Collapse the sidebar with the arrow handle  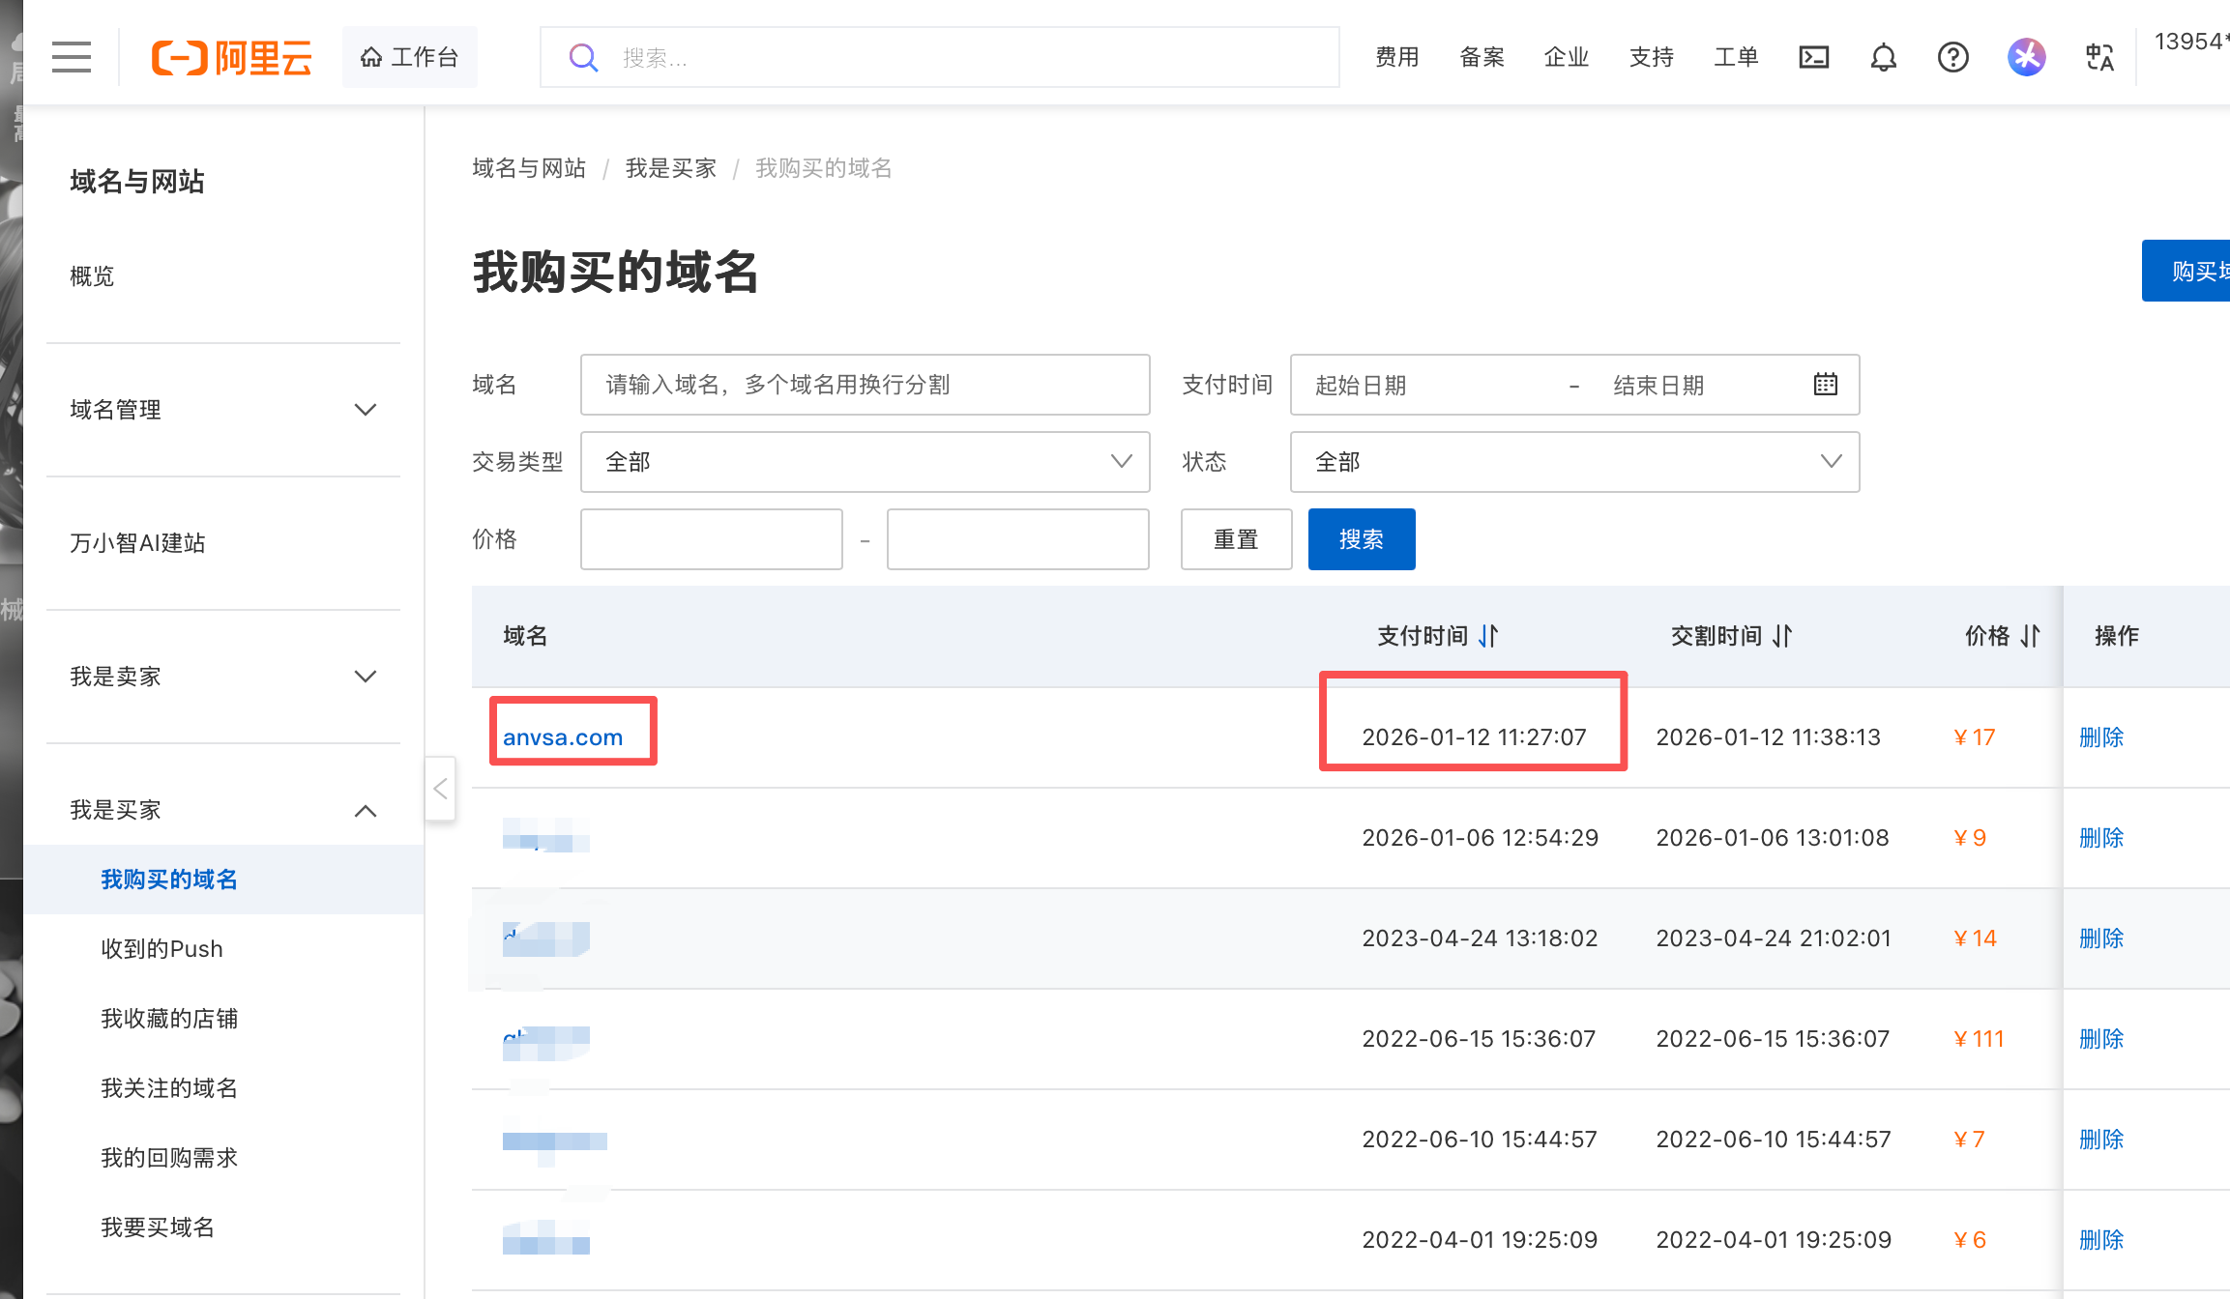coord(440,789)
